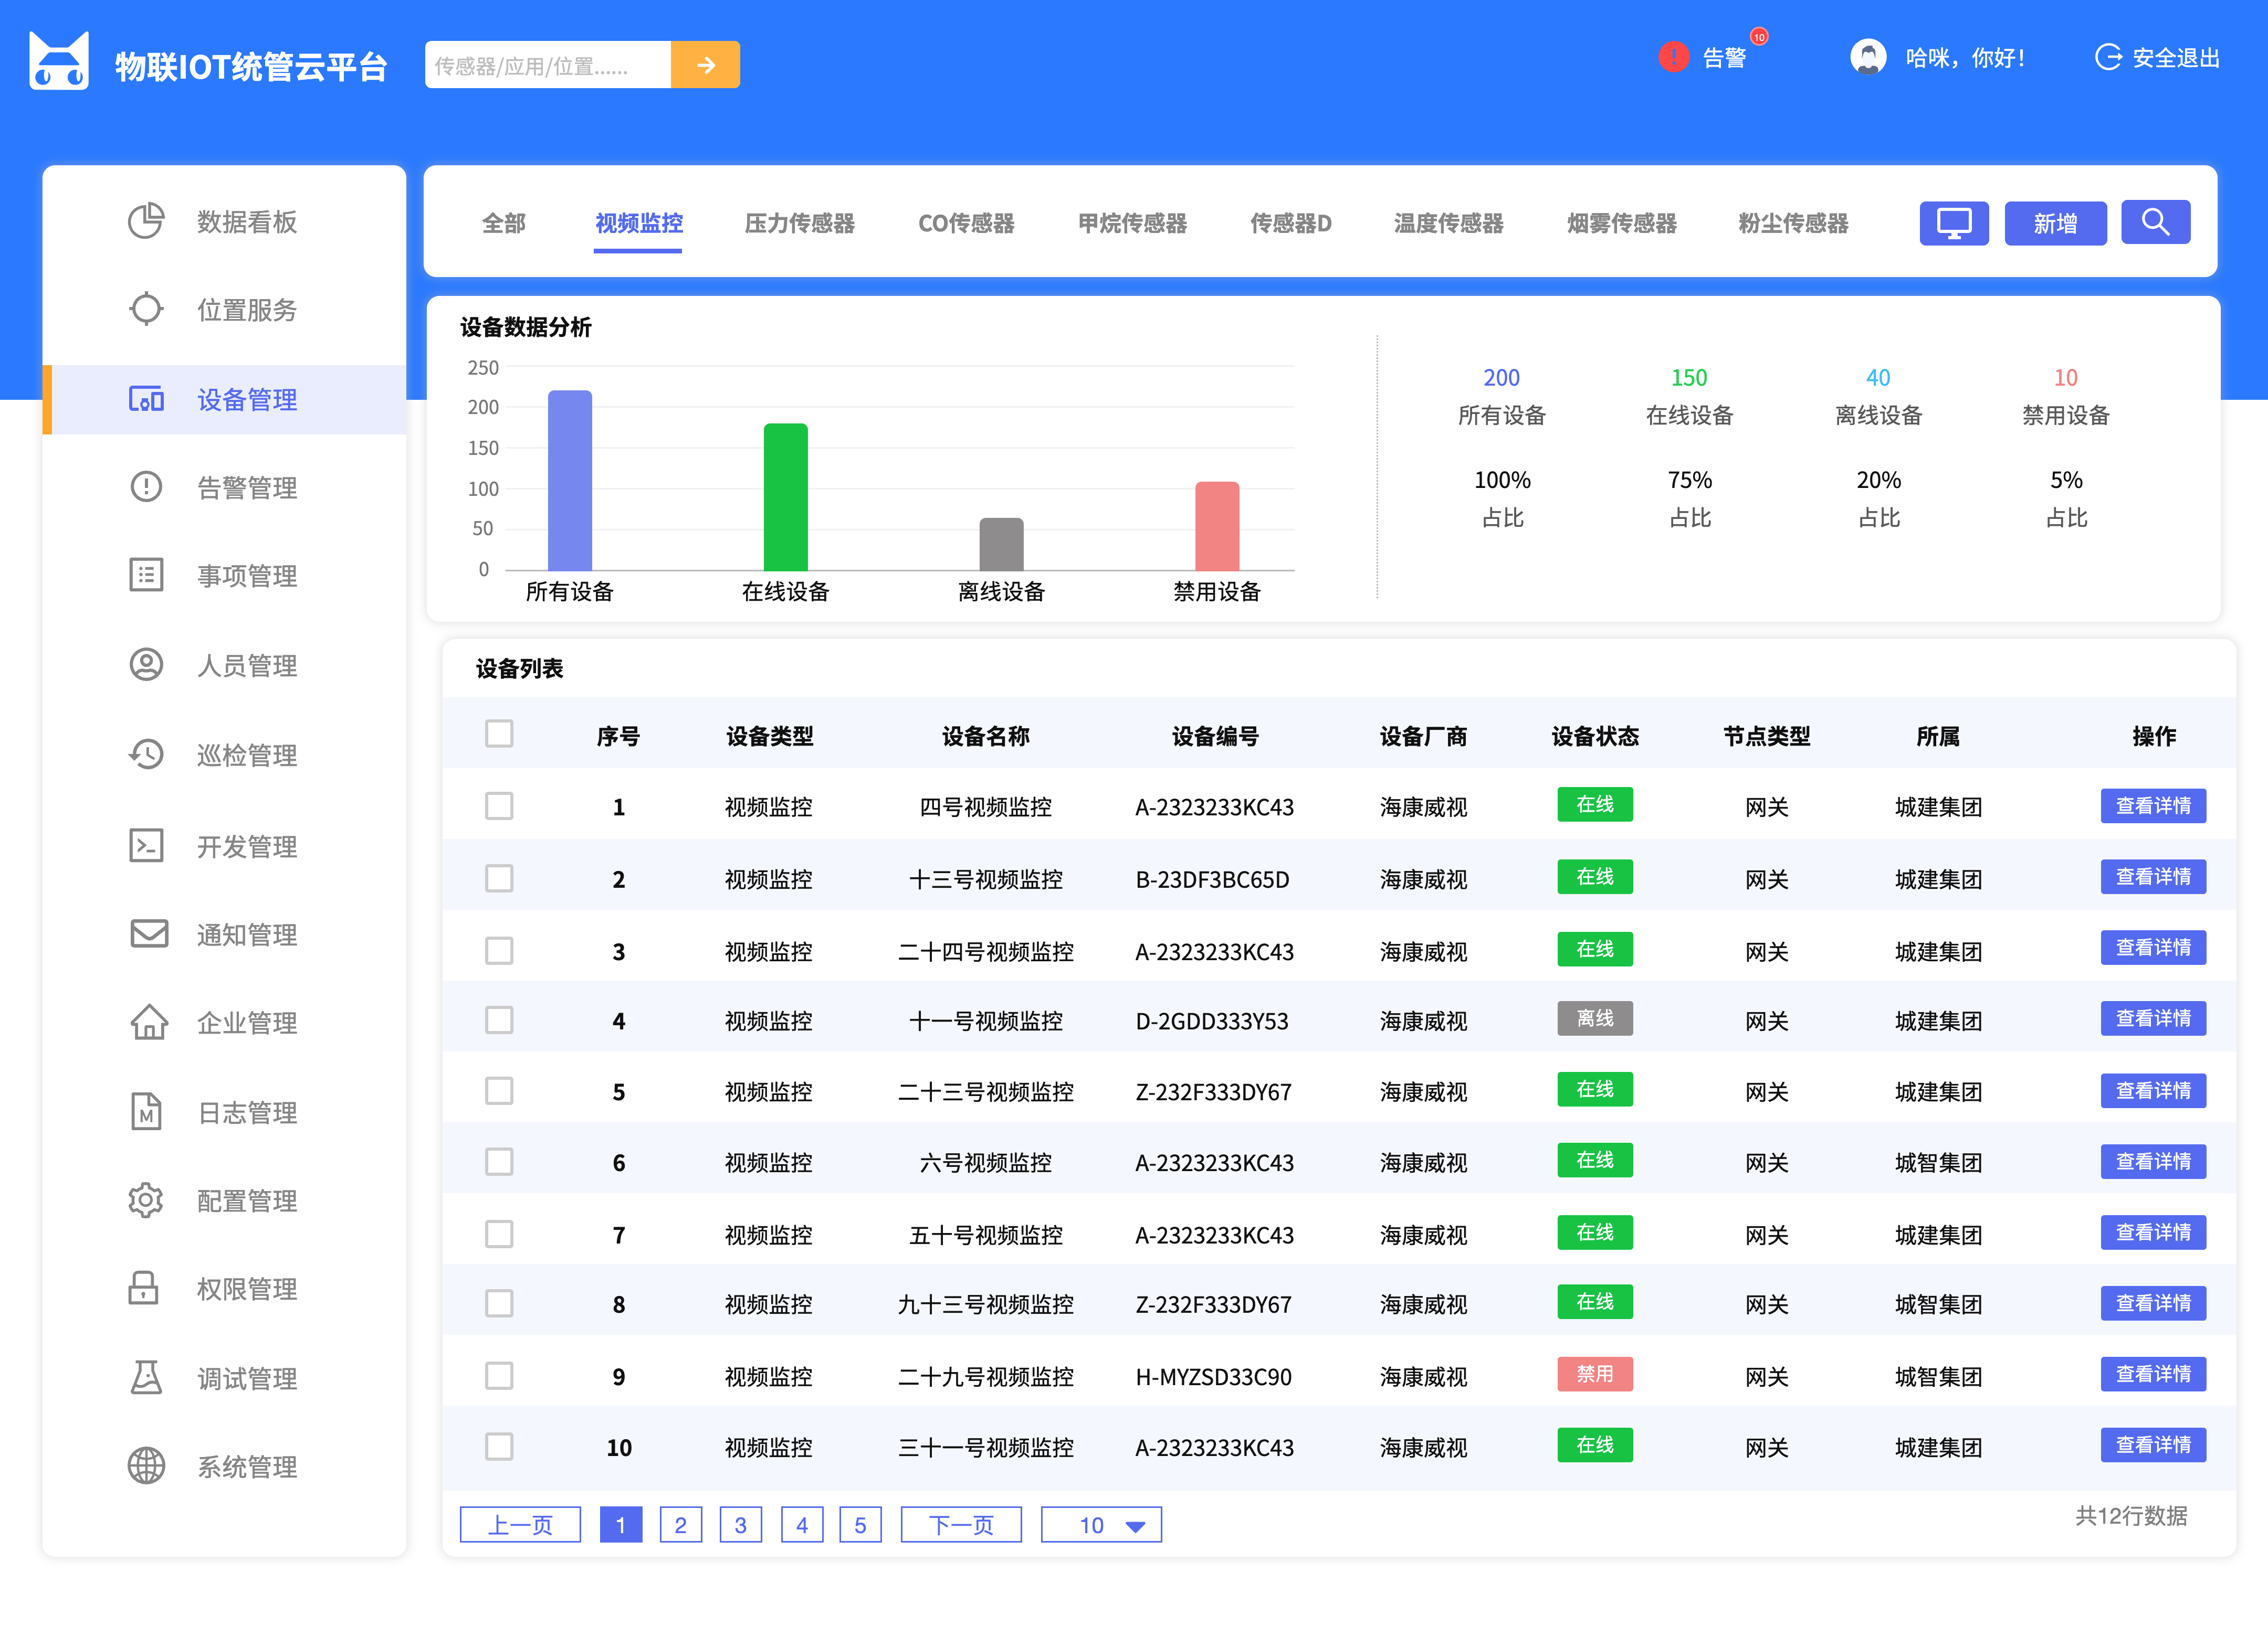Toggle the select-all checkbox in the table header
The width and height of the screenshot is (2268, 1626).
499,735
